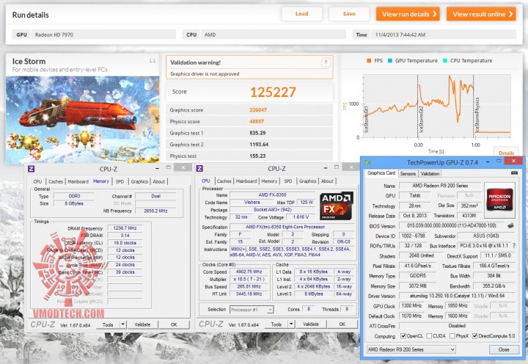This screenshot has width=528, height=364.
Task: Open the Graphics tab in the processor CPU-Z window
Action: pyautogui.click(x=308, y=181)
